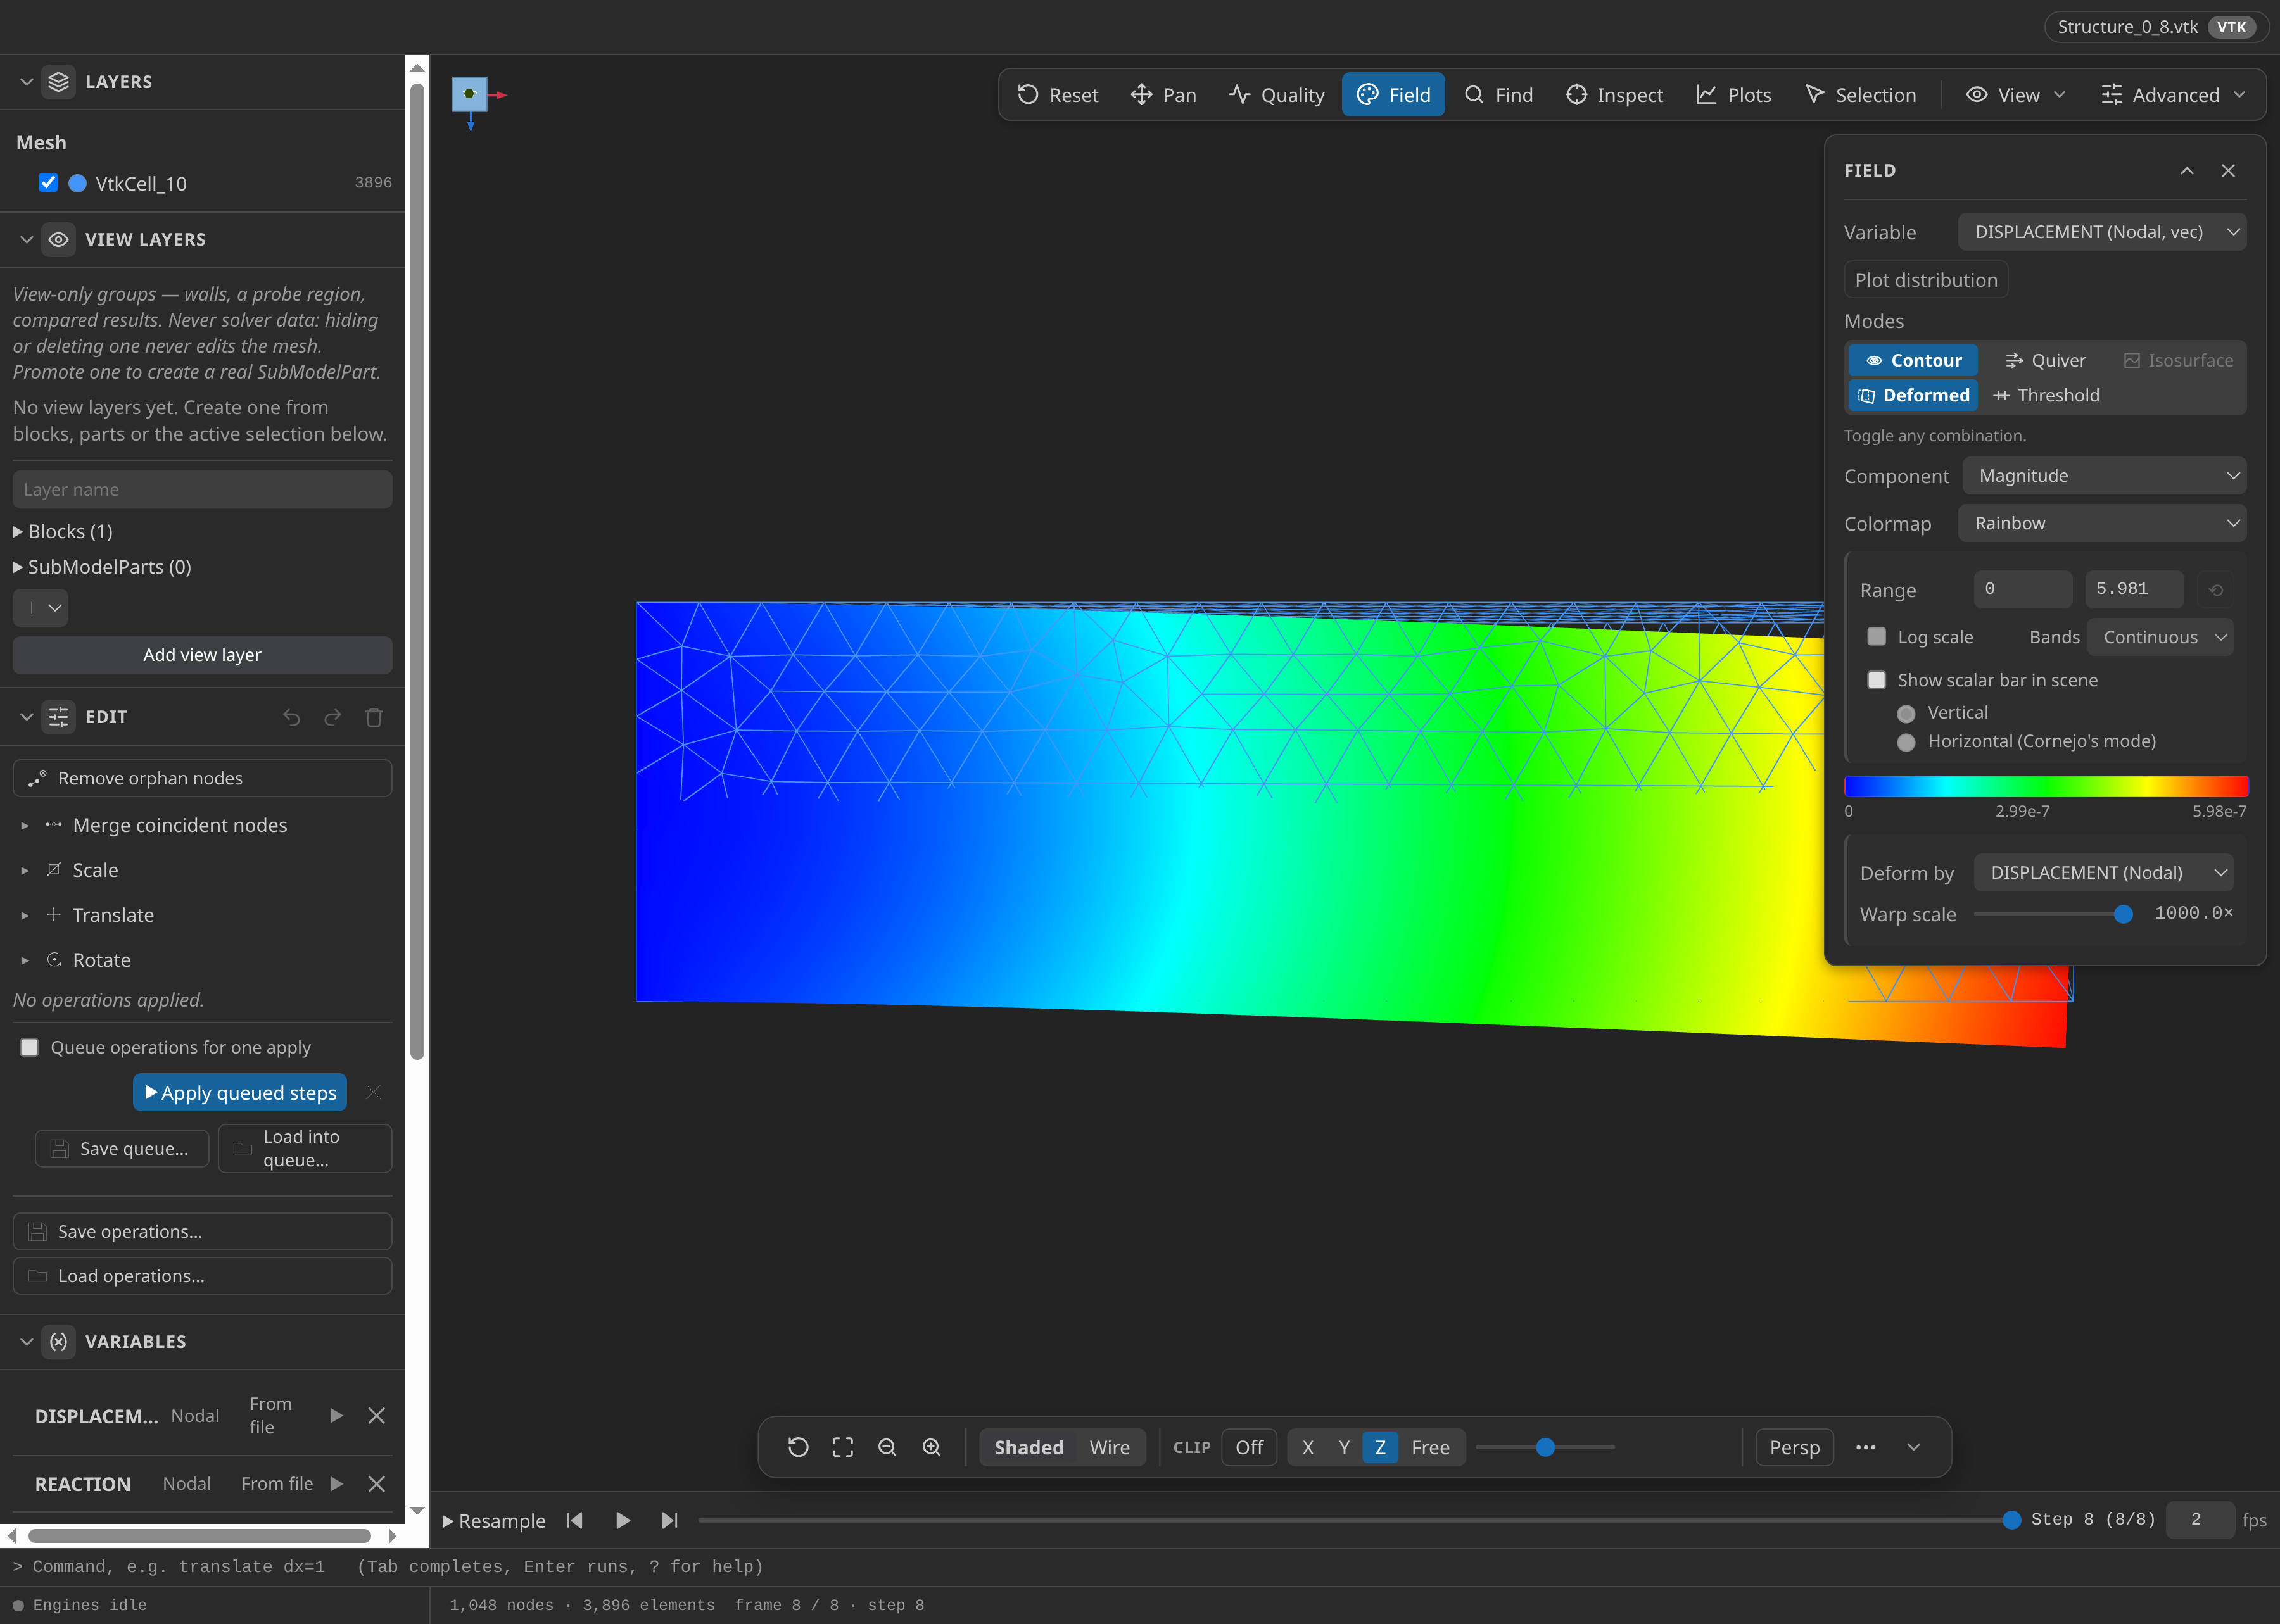Enable Show scalar bar in scene

pyautogui.click(x=1877, y=680)
